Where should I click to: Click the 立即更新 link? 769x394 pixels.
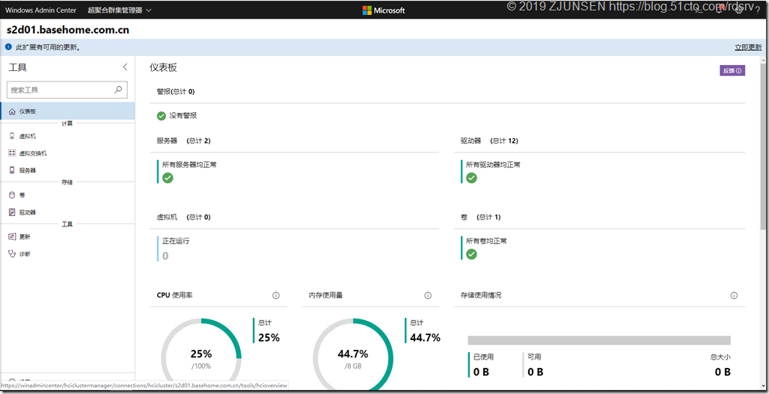click(748, 48)
